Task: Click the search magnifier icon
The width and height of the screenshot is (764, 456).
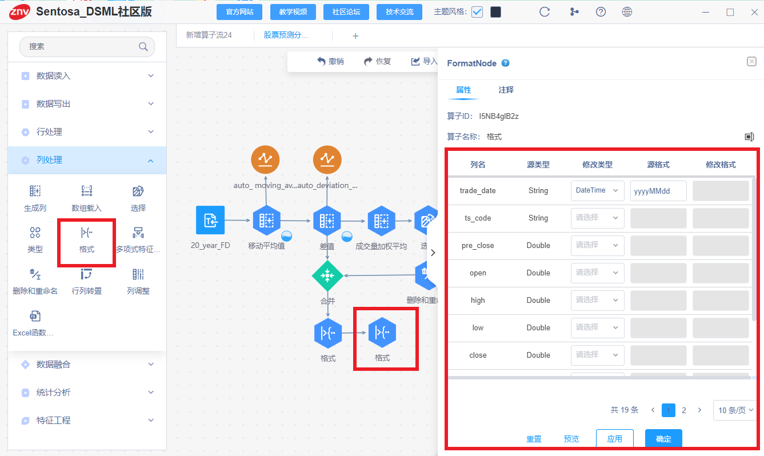Action: pos(143,47)
